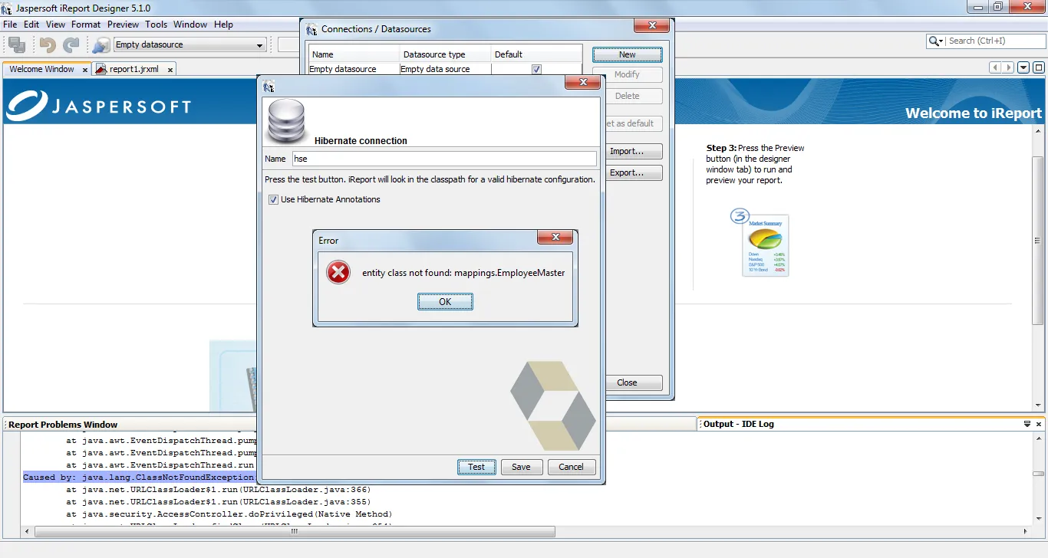Click Import... in Connections / Datasources
The image size is (1048, 558).
point(626,151)
